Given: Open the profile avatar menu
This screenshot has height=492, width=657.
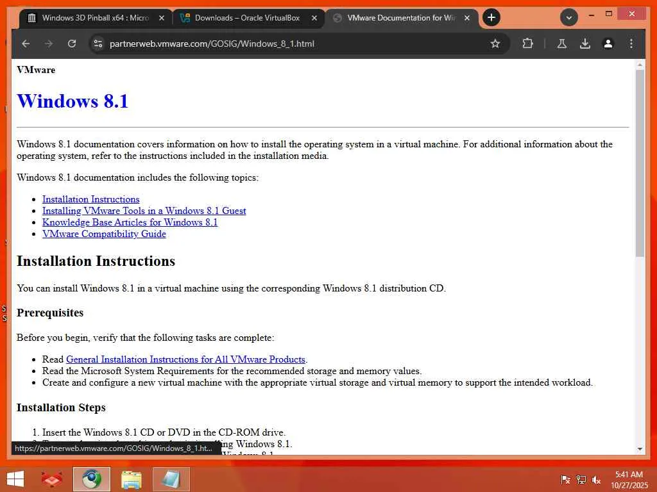Looking at the screenshot, I should 608,44.
